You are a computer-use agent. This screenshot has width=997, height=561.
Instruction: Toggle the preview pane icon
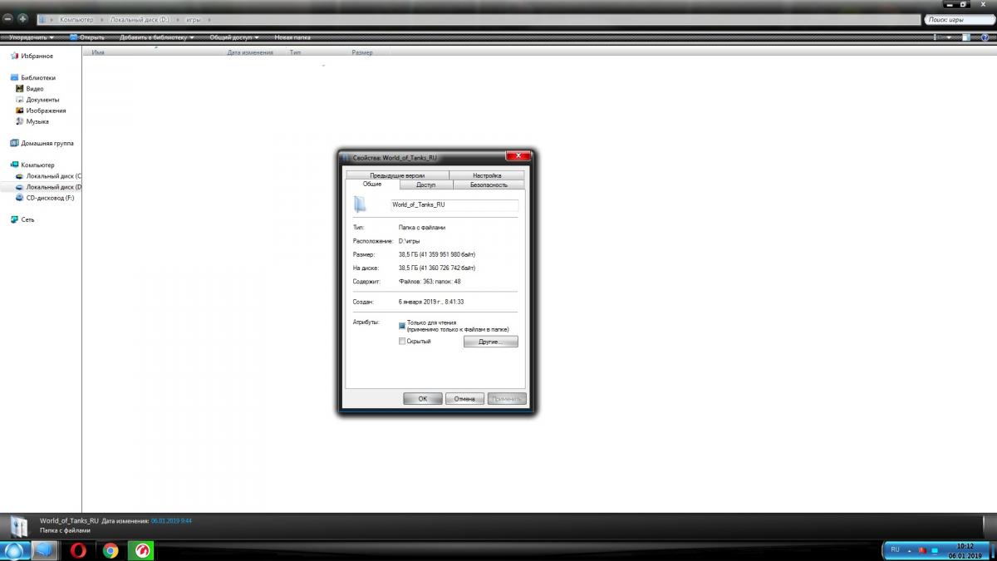[x=966, y=37]
